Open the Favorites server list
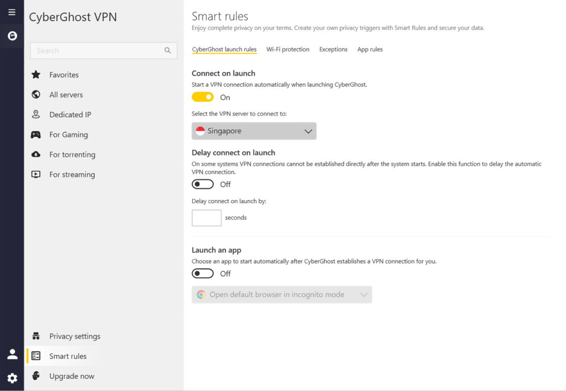566x391 pixels. point(63,74)
